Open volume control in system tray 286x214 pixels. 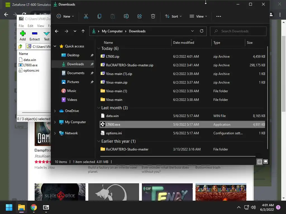253,207
